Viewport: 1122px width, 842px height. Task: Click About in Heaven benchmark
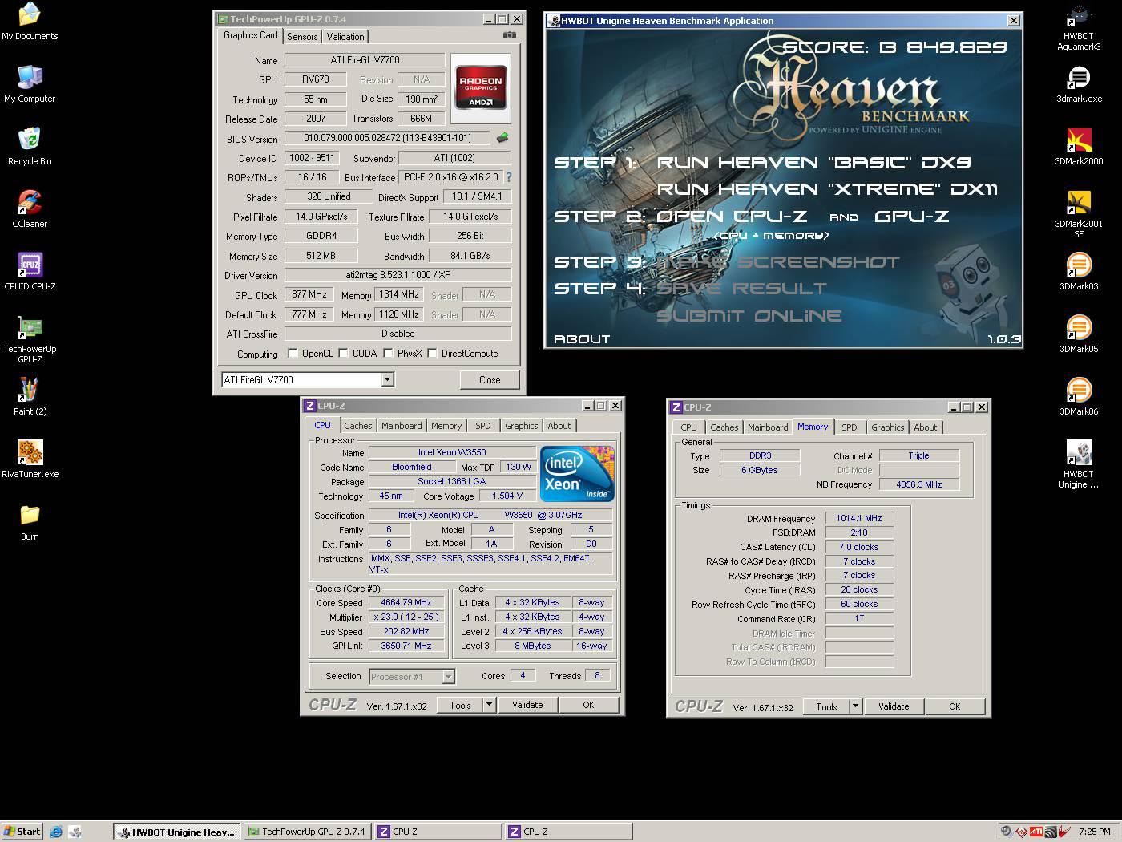[582, 339]
